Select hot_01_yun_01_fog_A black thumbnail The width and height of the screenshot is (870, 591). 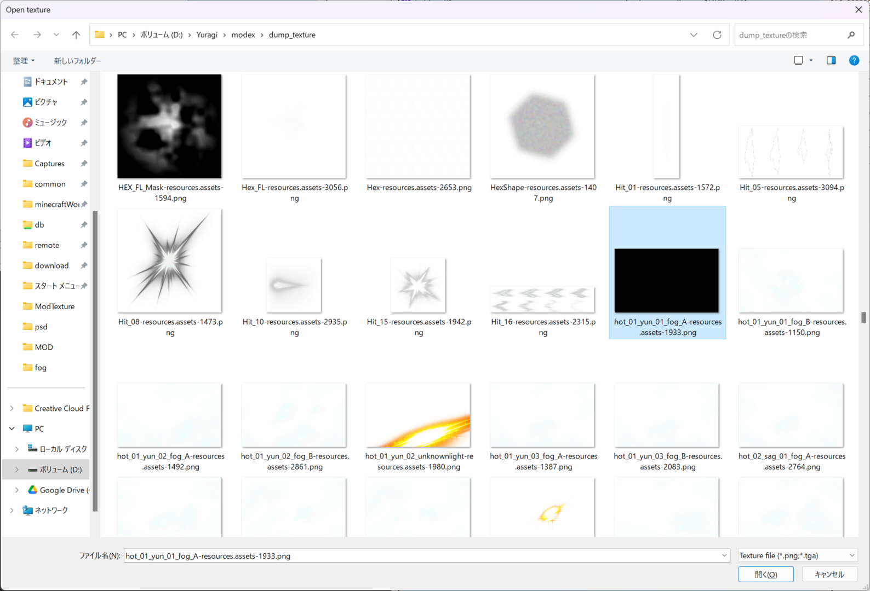coord(667,281)
